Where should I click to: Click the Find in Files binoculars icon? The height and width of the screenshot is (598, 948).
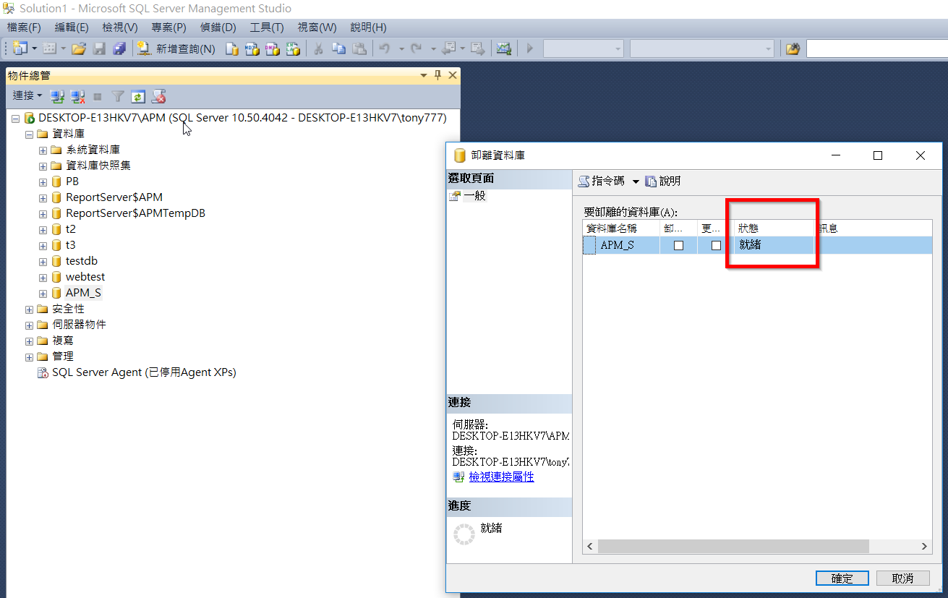pyautogui.click(x=793, y=48)
